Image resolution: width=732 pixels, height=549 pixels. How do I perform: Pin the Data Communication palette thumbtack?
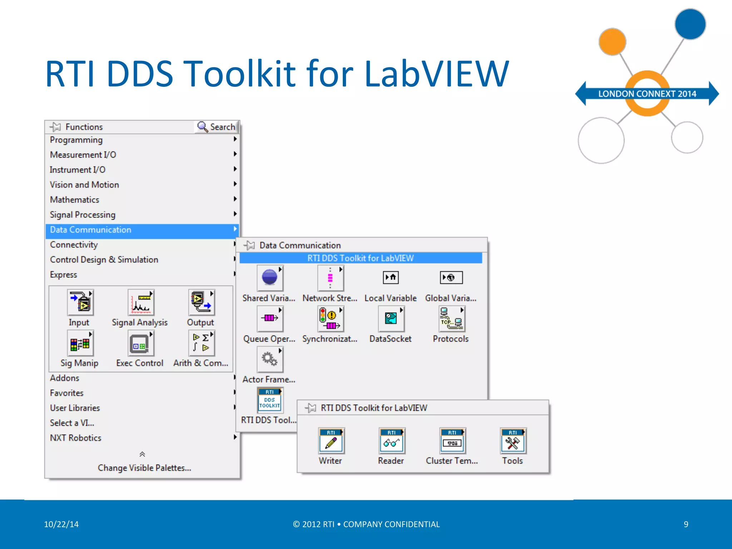(x=249, y=245)
